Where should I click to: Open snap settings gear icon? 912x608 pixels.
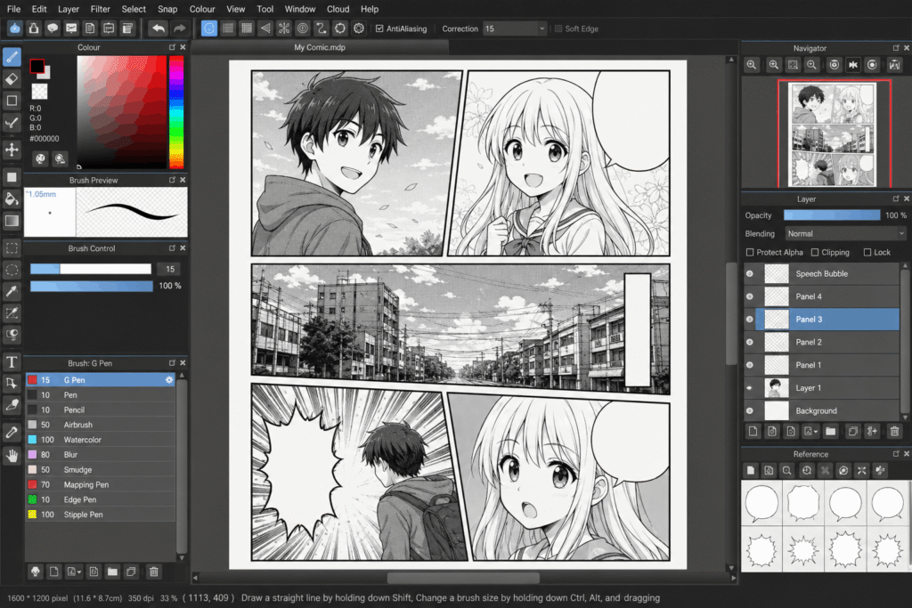point(359,28)
